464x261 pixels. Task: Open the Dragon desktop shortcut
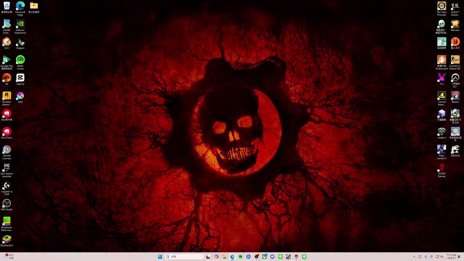click(x=20, y=43)
